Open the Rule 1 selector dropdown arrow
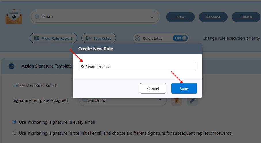261x143 pixels. click(152, 17)
